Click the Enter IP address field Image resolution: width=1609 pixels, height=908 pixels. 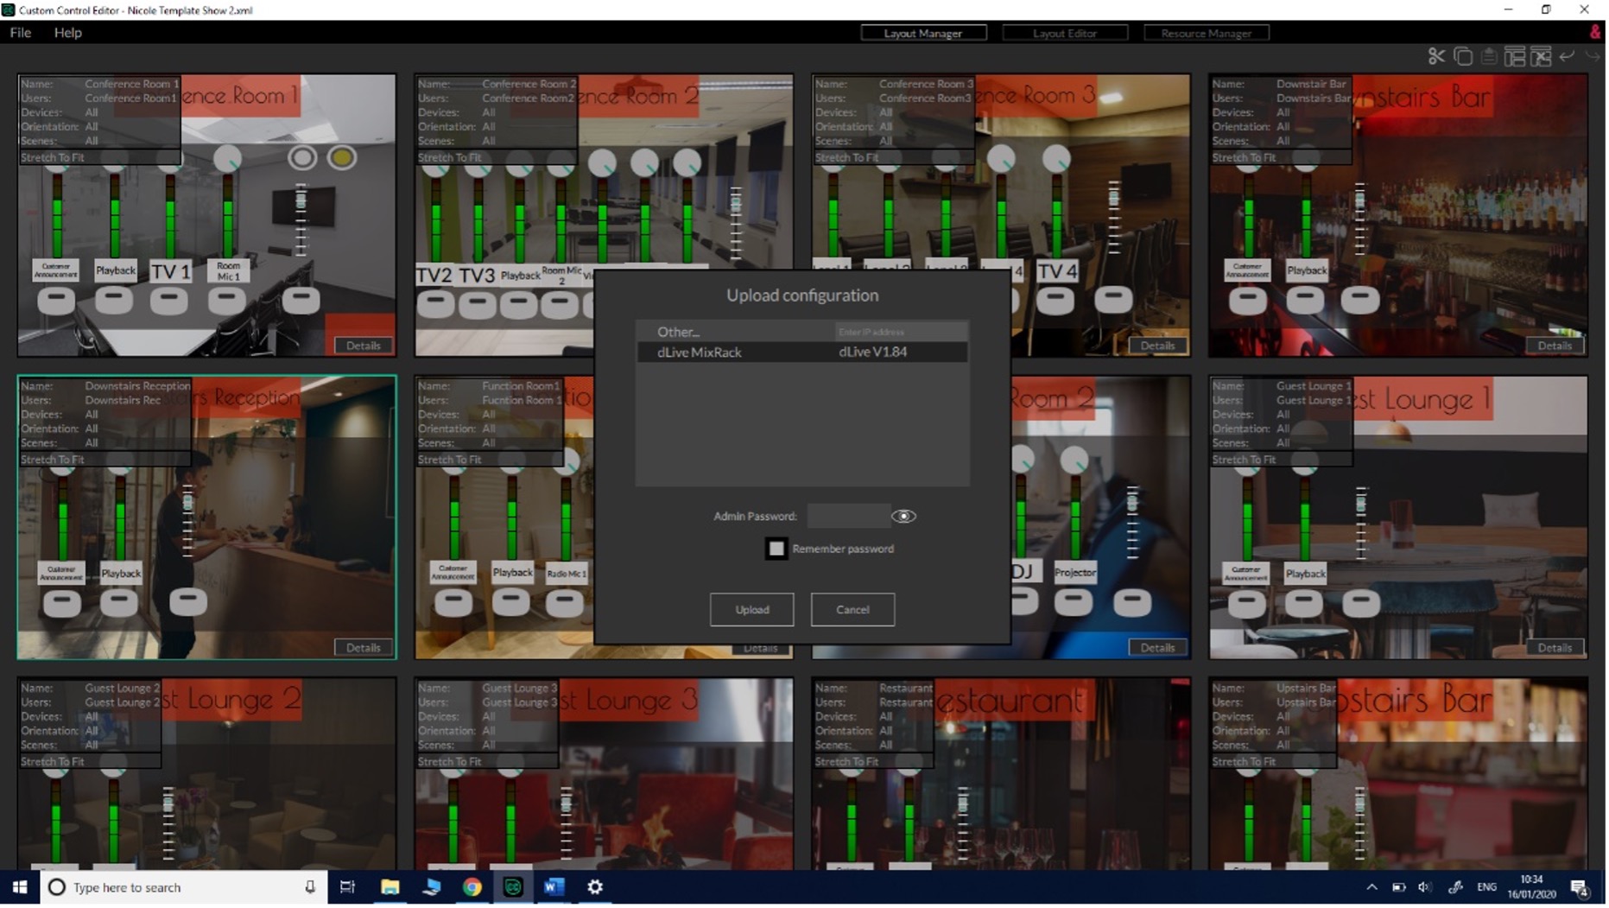point(902,333)
